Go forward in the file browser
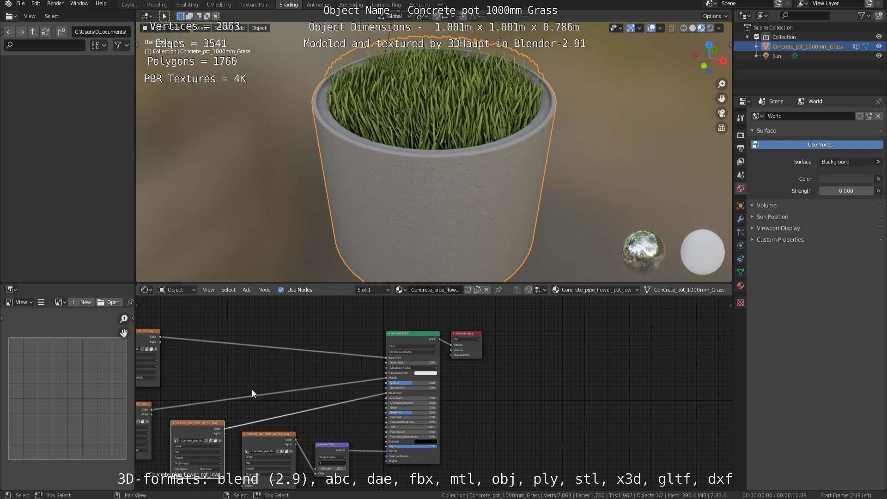Screen dimensions: 887x499 tap(21, 32)
